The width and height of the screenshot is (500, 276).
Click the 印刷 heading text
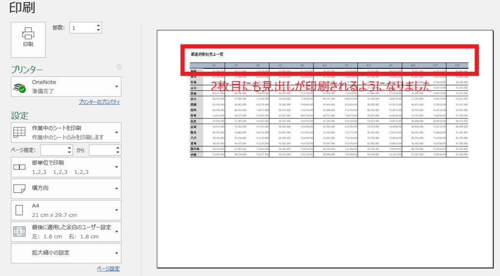(x=22, y=7)
